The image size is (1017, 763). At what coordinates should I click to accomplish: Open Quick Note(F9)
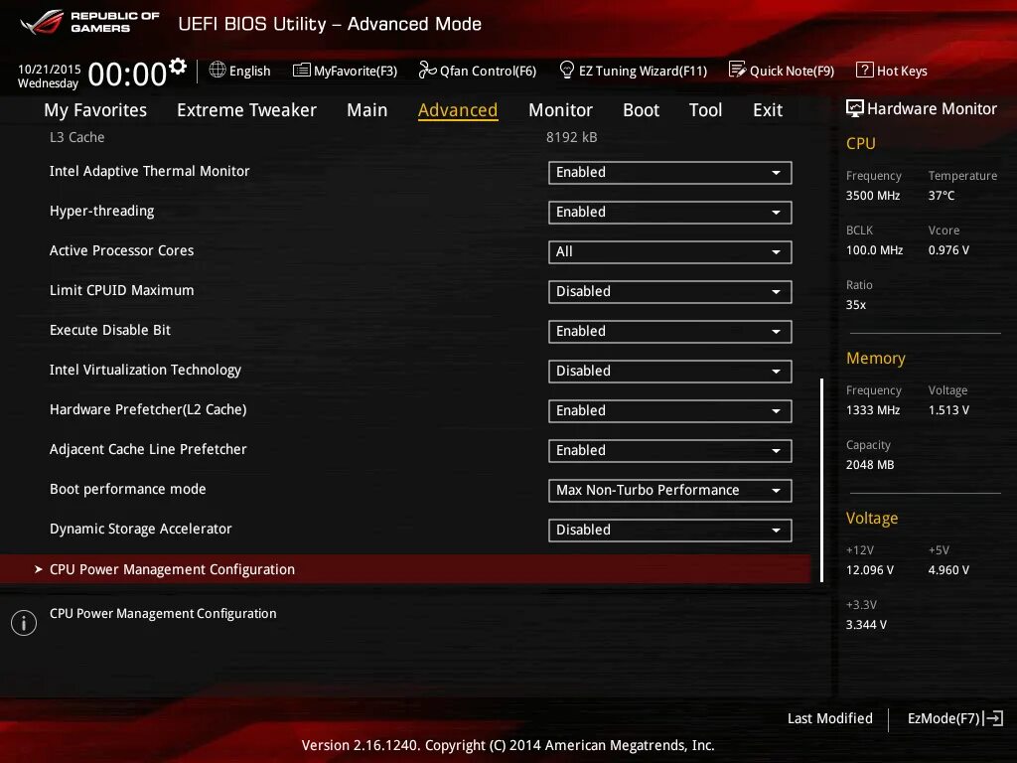pos(782,71)
